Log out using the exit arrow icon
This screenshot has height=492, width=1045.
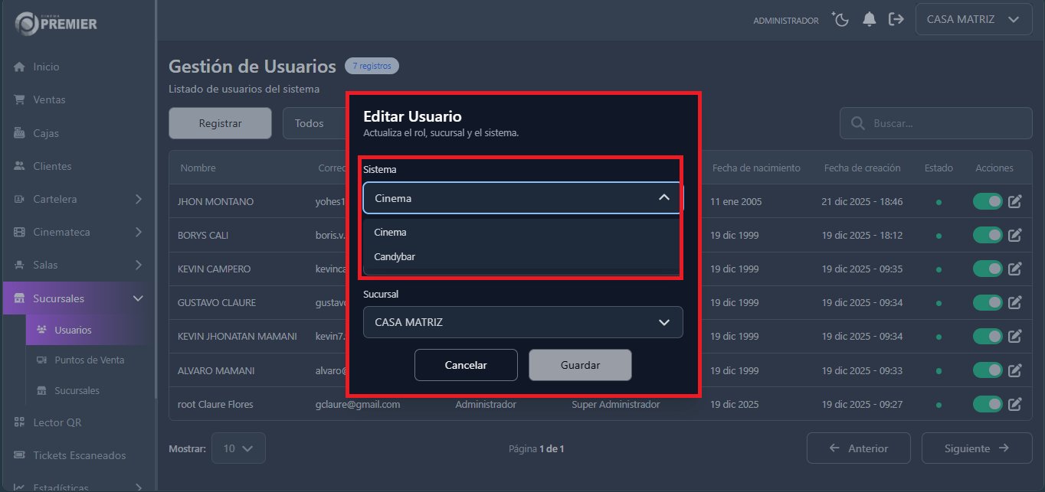pos(896,20)
